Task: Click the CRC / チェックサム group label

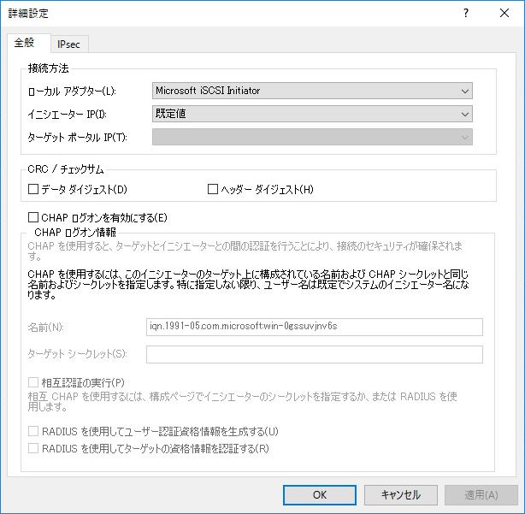Action: (66, 169)
